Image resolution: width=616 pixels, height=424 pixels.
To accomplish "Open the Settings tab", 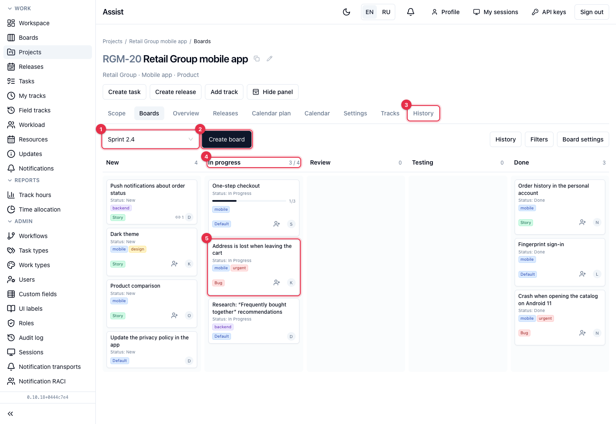I will (x=355, y=113).
